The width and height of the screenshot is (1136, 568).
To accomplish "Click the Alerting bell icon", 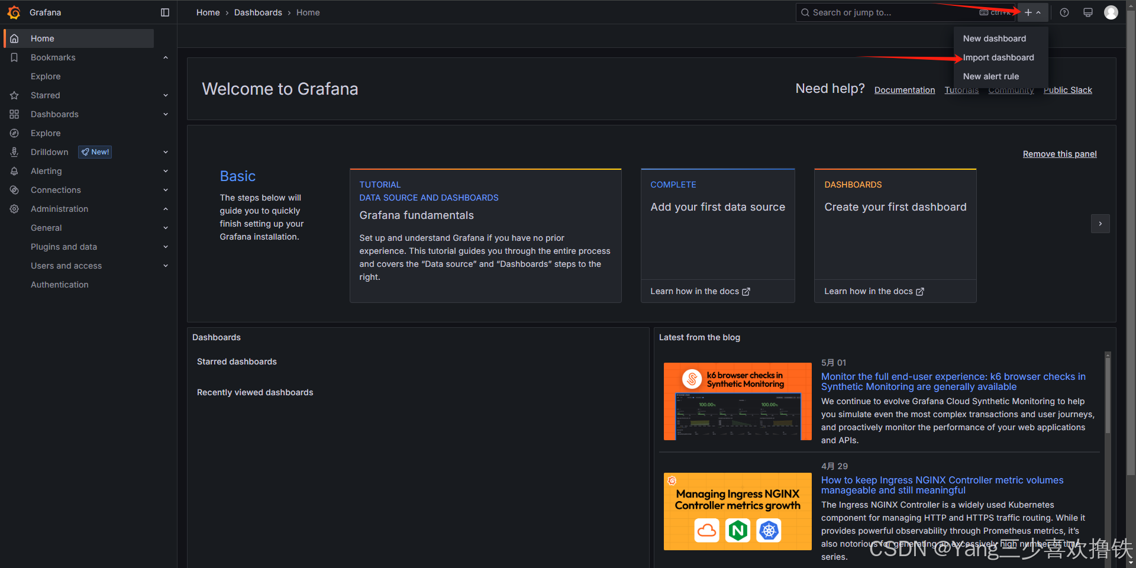I will tap(14, 171).
